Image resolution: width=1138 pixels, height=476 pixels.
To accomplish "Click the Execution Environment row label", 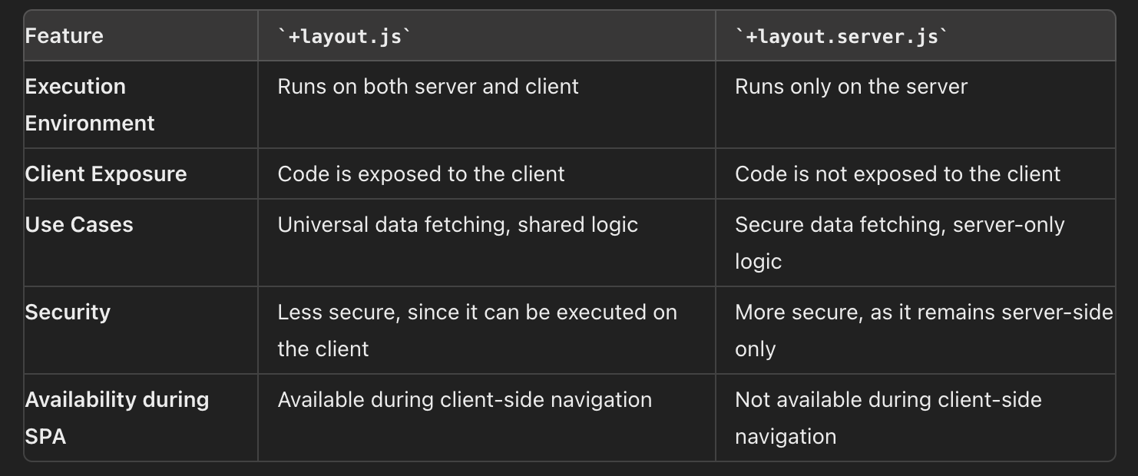I will 90,104.
